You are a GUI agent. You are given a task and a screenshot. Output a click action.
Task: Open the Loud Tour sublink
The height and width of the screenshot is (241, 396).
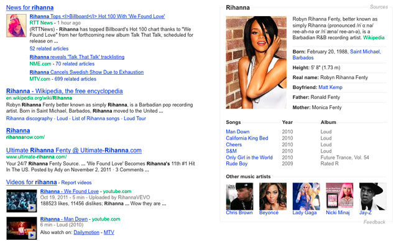[x=135, y=118]
